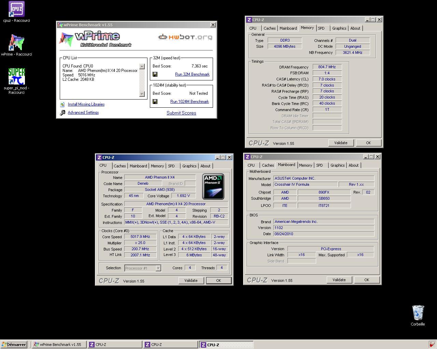
Task: Click the floppy icon beside Run 1024M Benchmark
Action: click(155, 102)
